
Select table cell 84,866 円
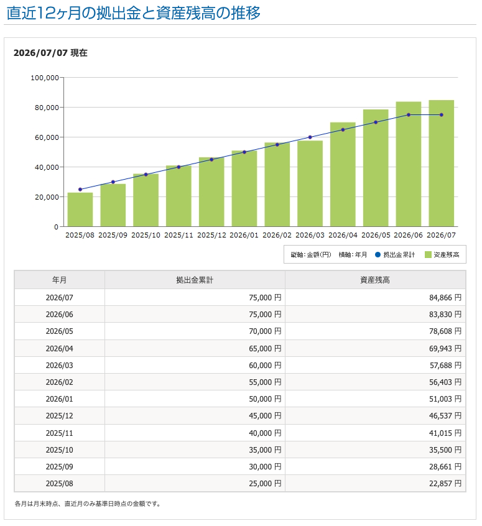[375, 298]
